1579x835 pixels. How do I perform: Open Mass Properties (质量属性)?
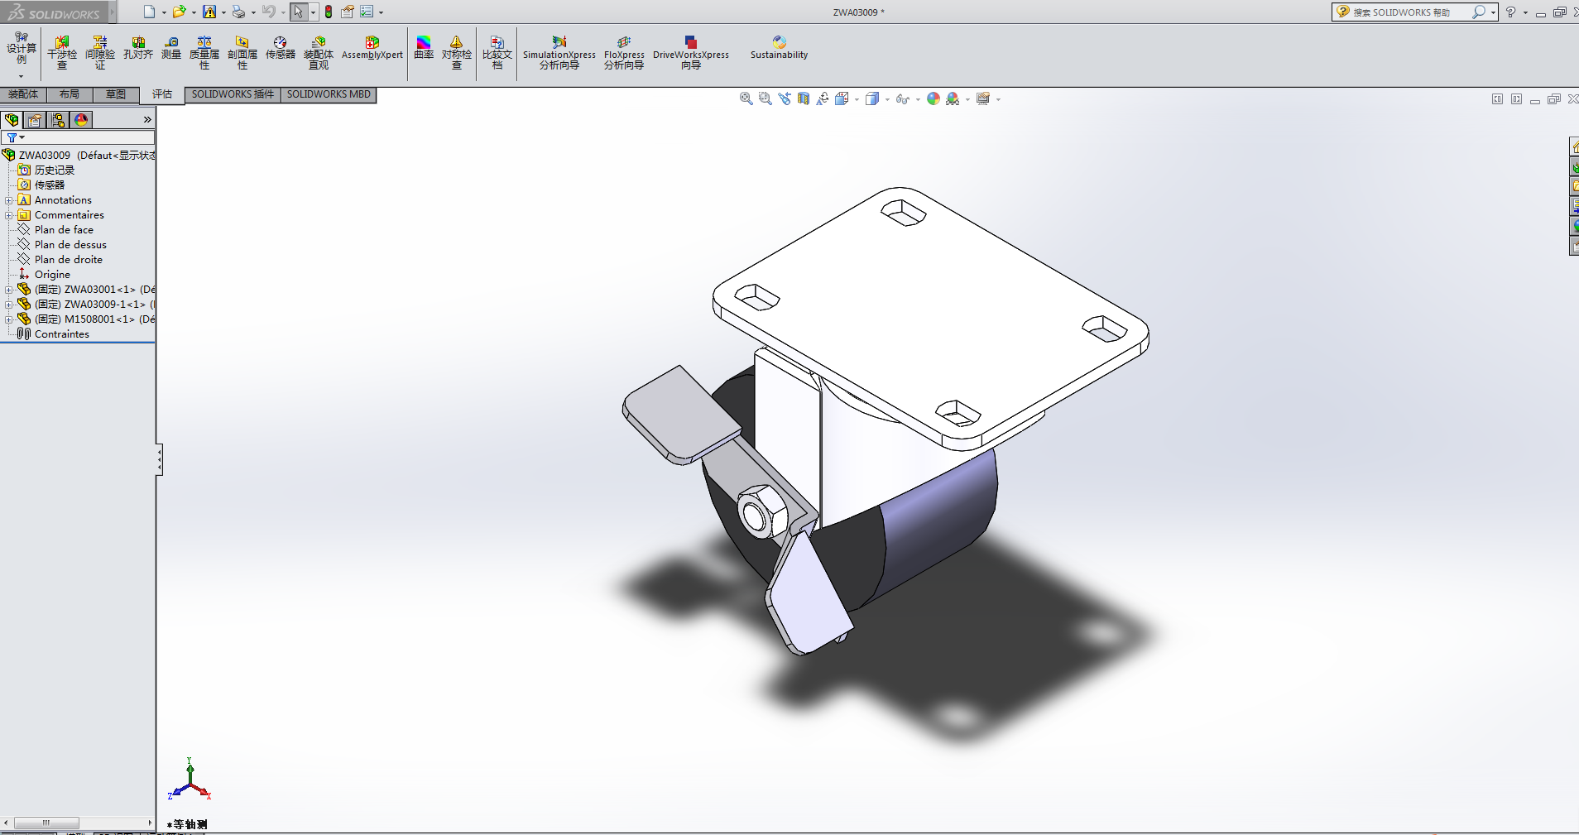point(204,51)
